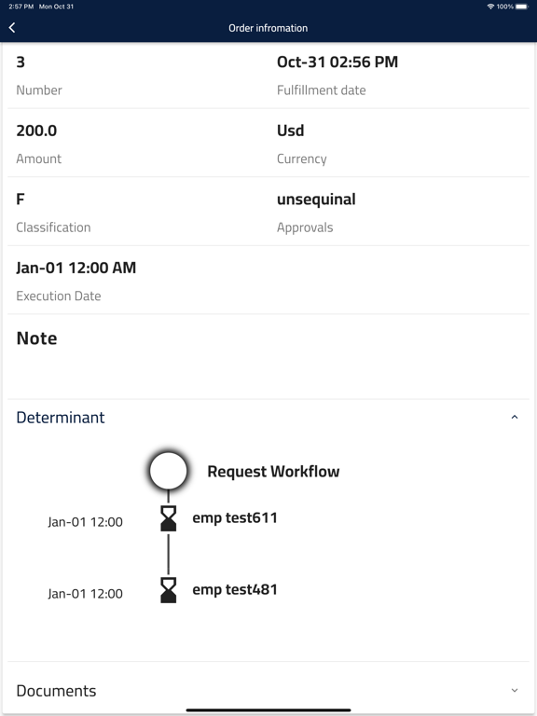Screen dimensions: 537x716
Task: Select the Request Workflow circle node
Action: click(x=169, y=471)
